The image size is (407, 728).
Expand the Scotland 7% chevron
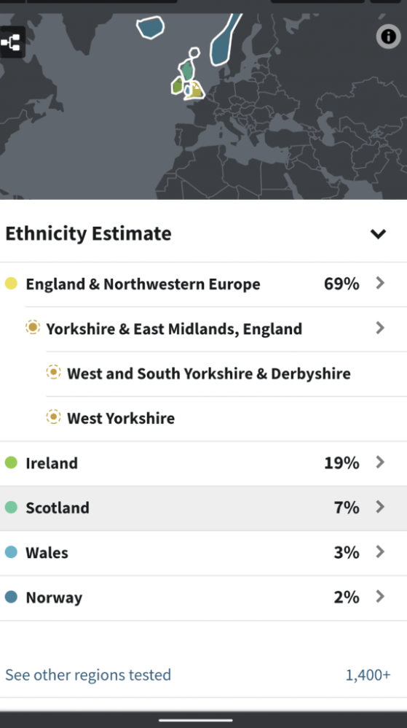(380, 507)
